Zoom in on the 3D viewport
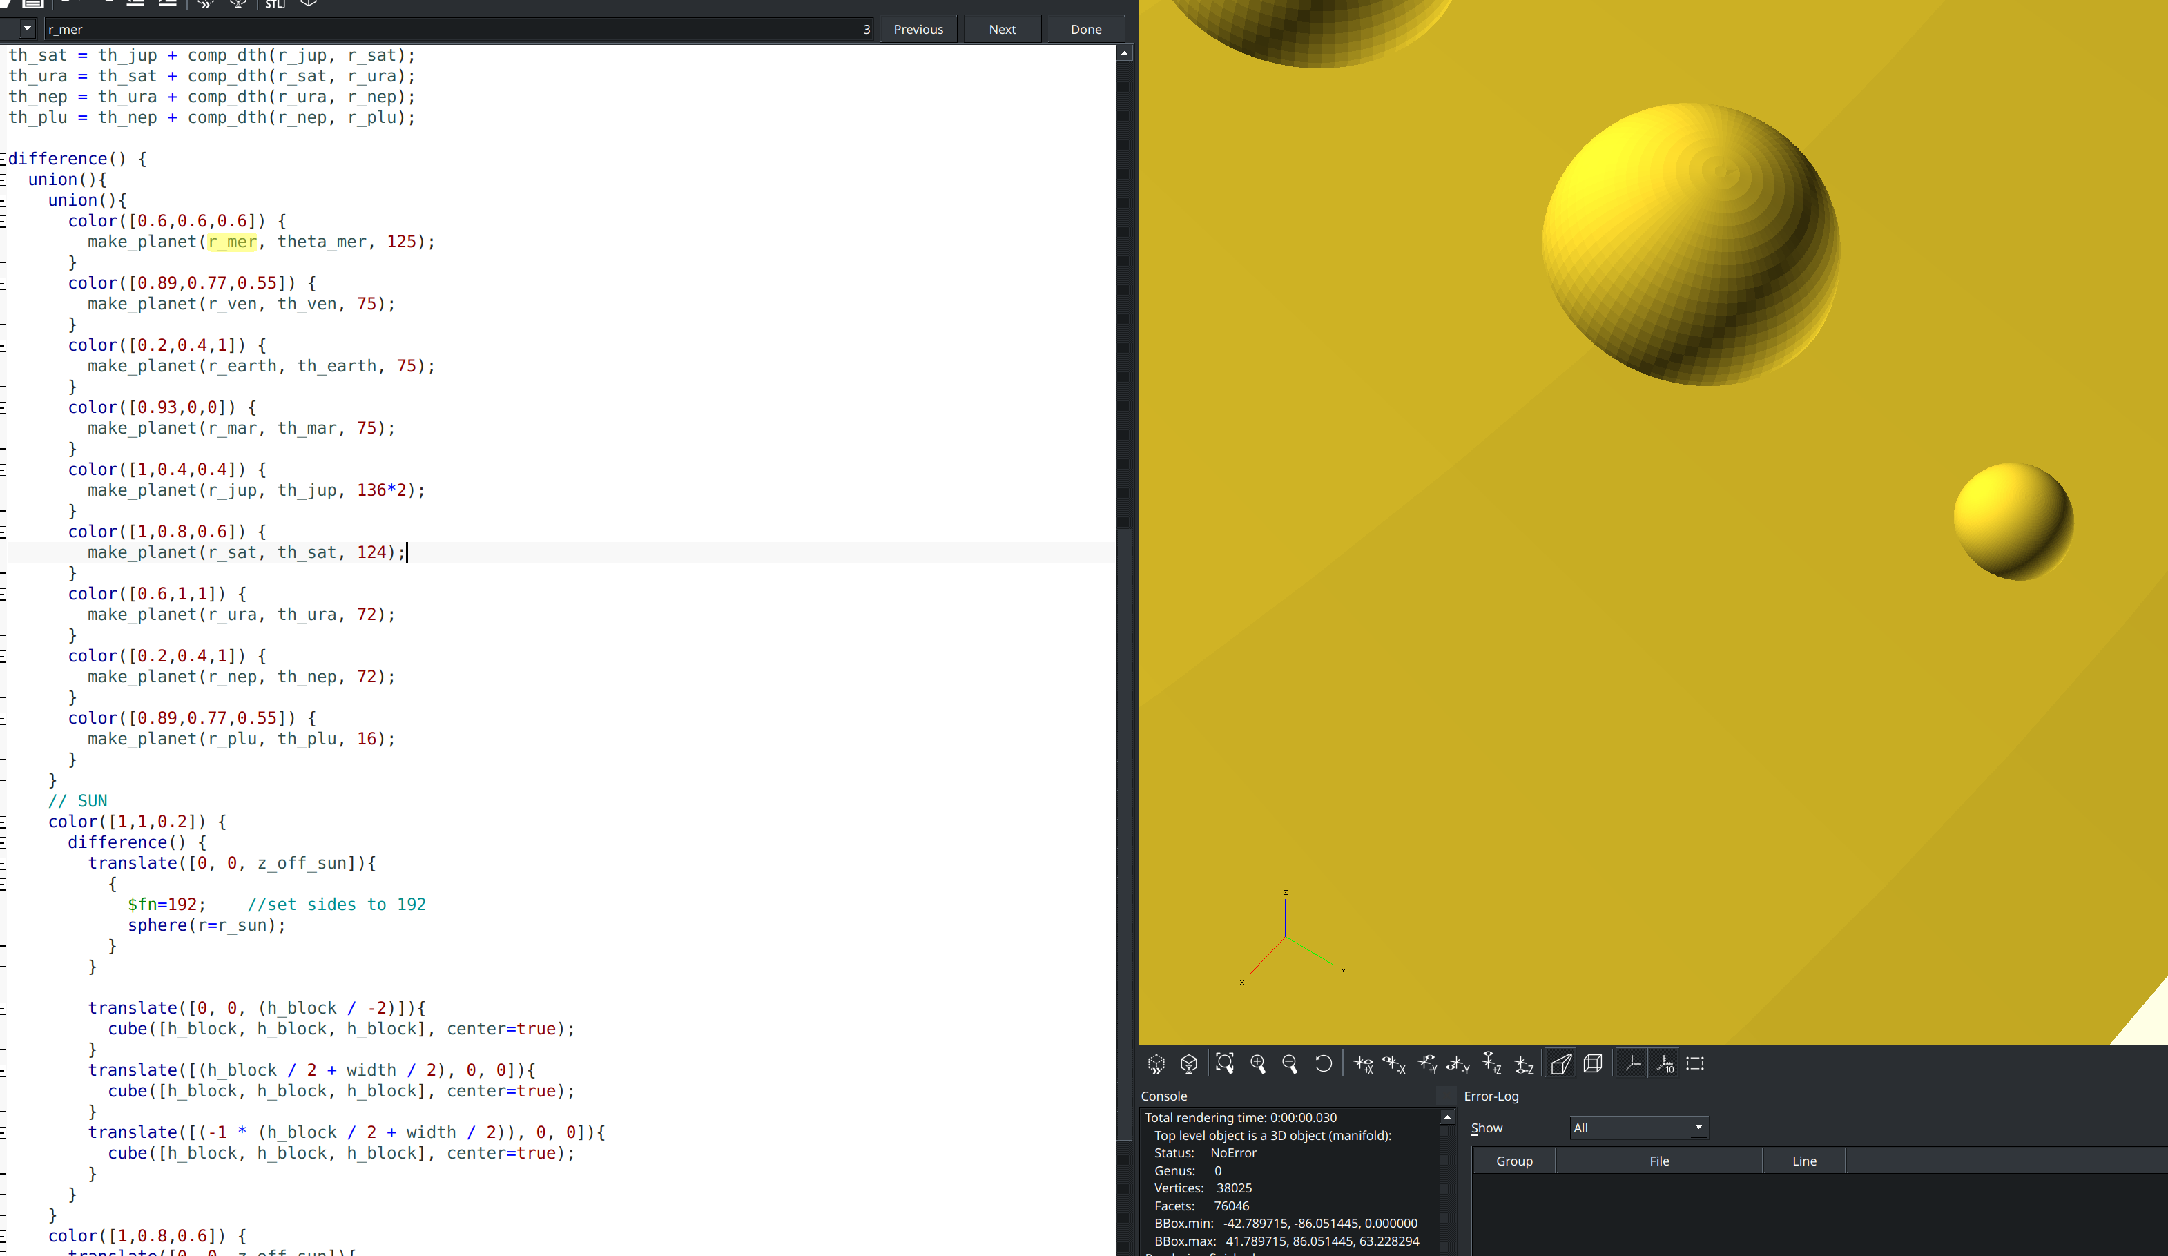 [1258, 1063]
